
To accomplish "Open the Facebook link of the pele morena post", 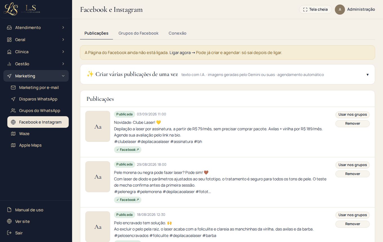I will [128, 200].
